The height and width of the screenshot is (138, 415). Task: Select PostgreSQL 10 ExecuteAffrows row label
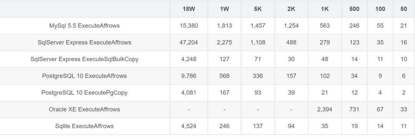tap(85, 76)
